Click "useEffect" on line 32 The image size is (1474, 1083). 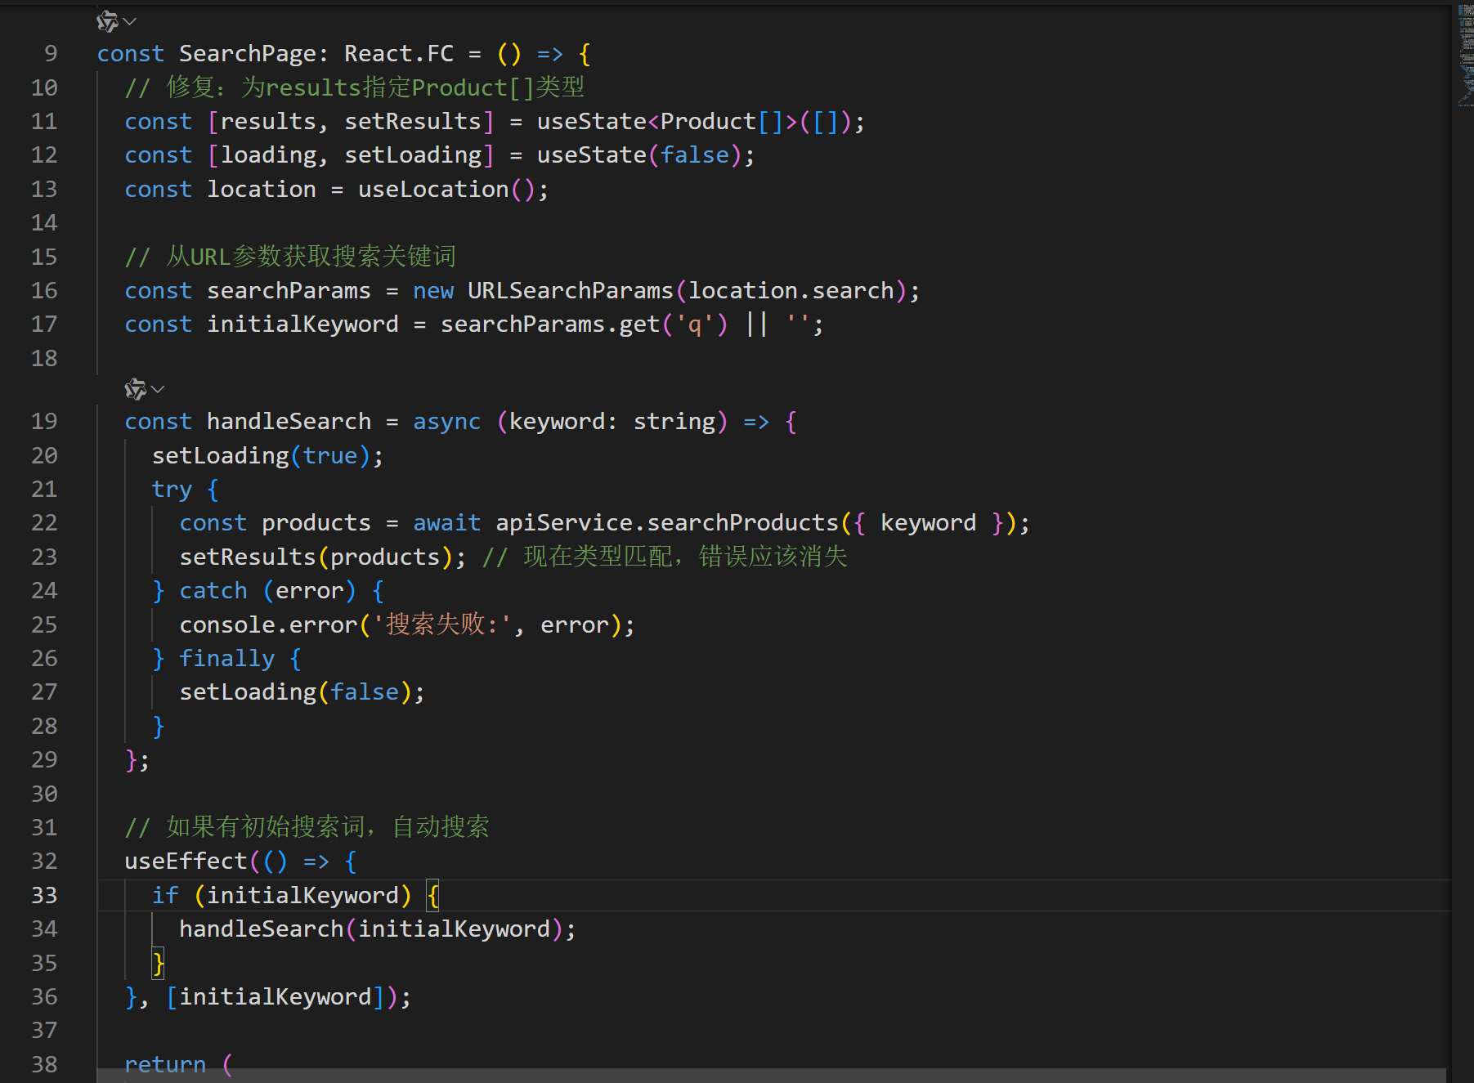click(x=186, y=861)
